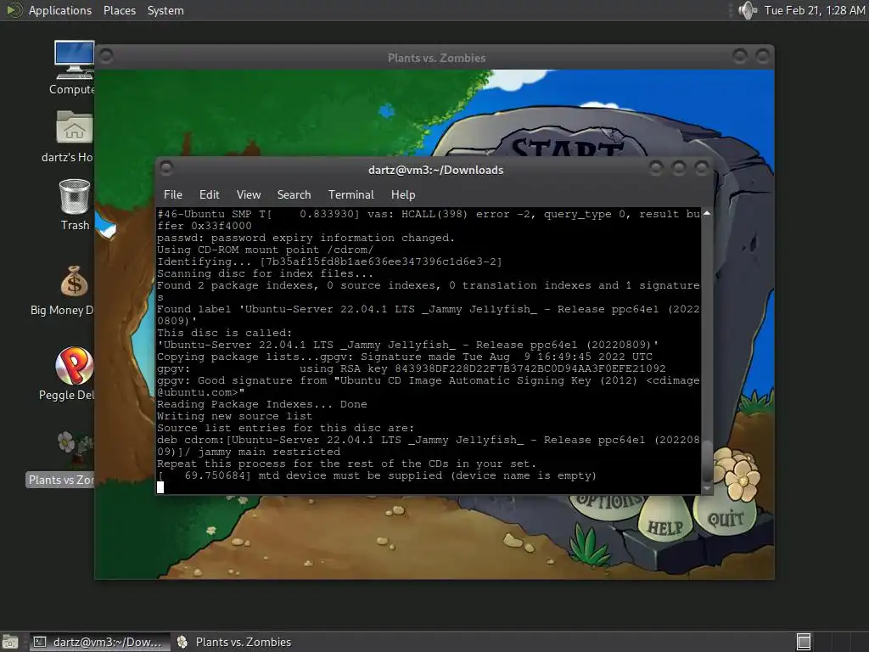Viewport: 869px width, 652px height.
Task: Click the terminal title bar dartz@vm3:~/Downloads
Action: coord(435,170)
